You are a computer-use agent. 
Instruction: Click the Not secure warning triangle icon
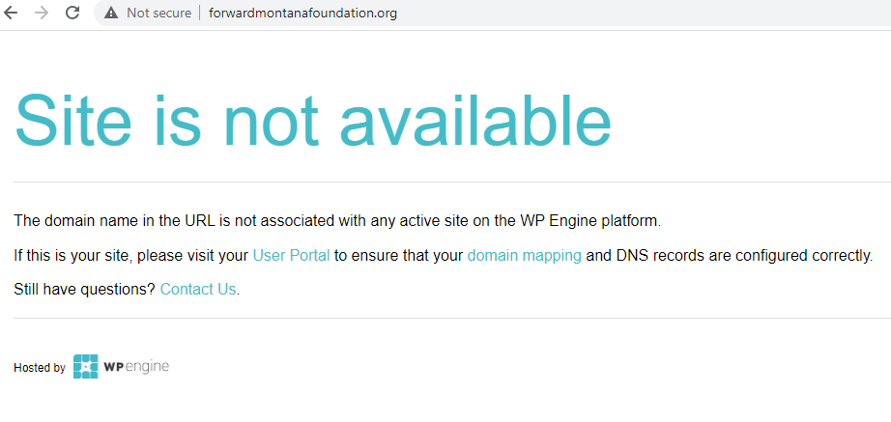111,14
